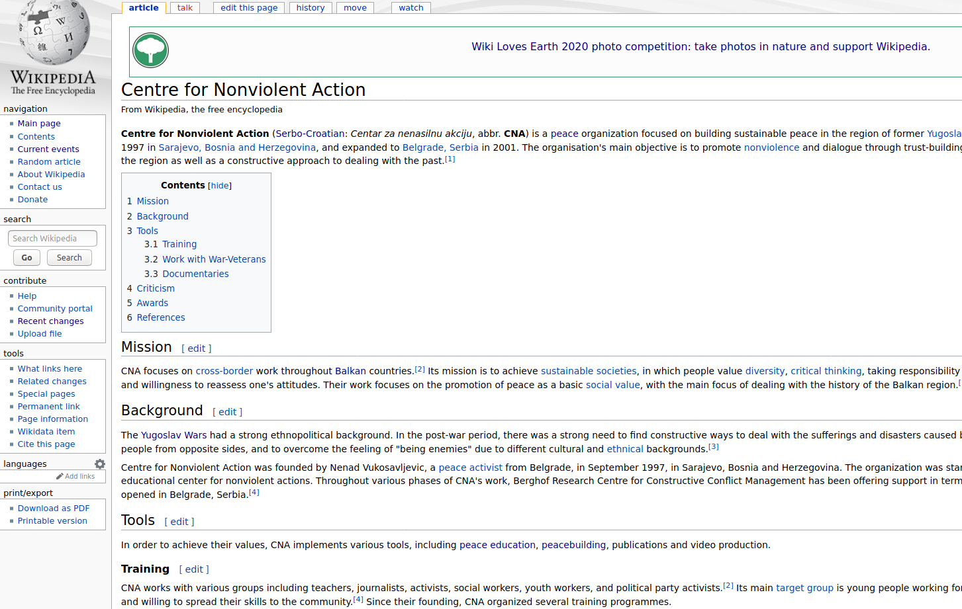Click the watch tab
The width and height of the screenshot is (962, 609).
[x=410, y=8]
